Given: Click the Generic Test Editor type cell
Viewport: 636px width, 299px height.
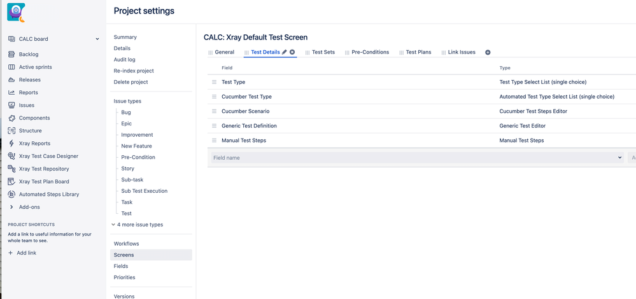Looking at the screenshot, I should 523,125.
